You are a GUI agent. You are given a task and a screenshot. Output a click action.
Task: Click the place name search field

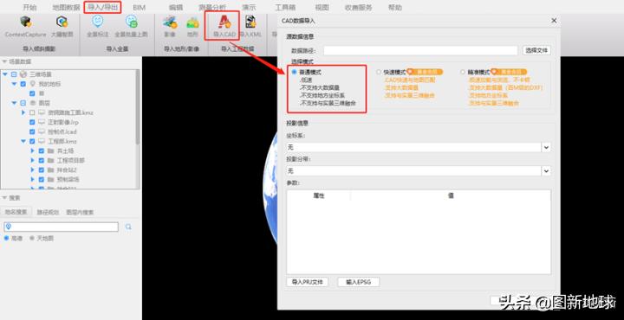click(x=62, y=227)
